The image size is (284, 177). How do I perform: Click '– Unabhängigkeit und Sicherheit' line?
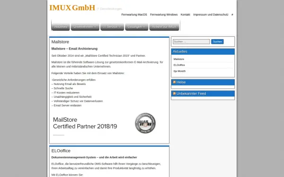coord(71,97)
